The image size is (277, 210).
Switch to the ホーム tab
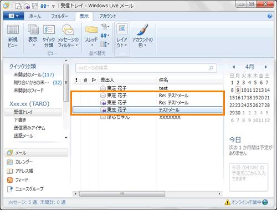click(35, 16)
